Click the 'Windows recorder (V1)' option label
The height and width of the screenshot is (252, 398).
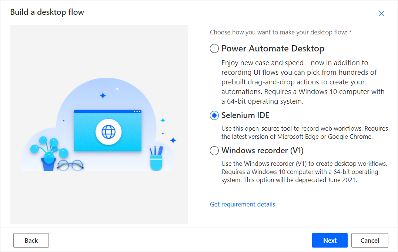[262, 151]
